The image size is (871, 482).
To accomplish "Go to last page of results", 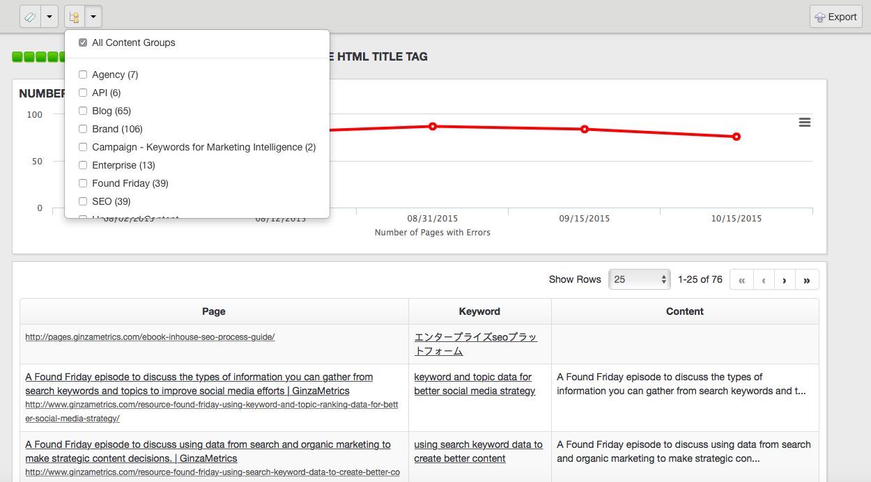I will tap(807, 280).
